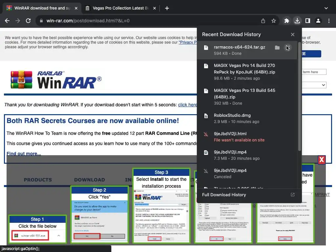The width and height of the screenshot is (336, 252).
Task: Toggle the Downloads toolbar icon
Action: click(297, 21)
